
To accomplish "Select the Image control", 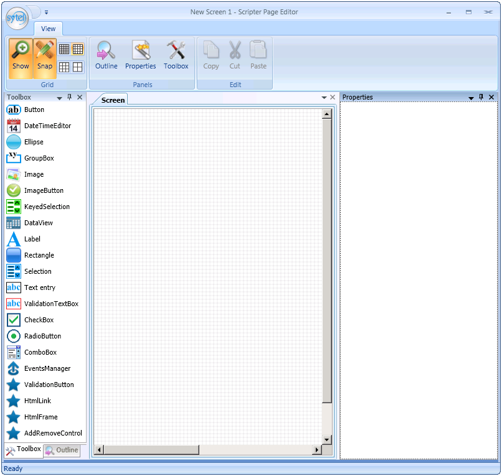I will (x=45, y=174).
